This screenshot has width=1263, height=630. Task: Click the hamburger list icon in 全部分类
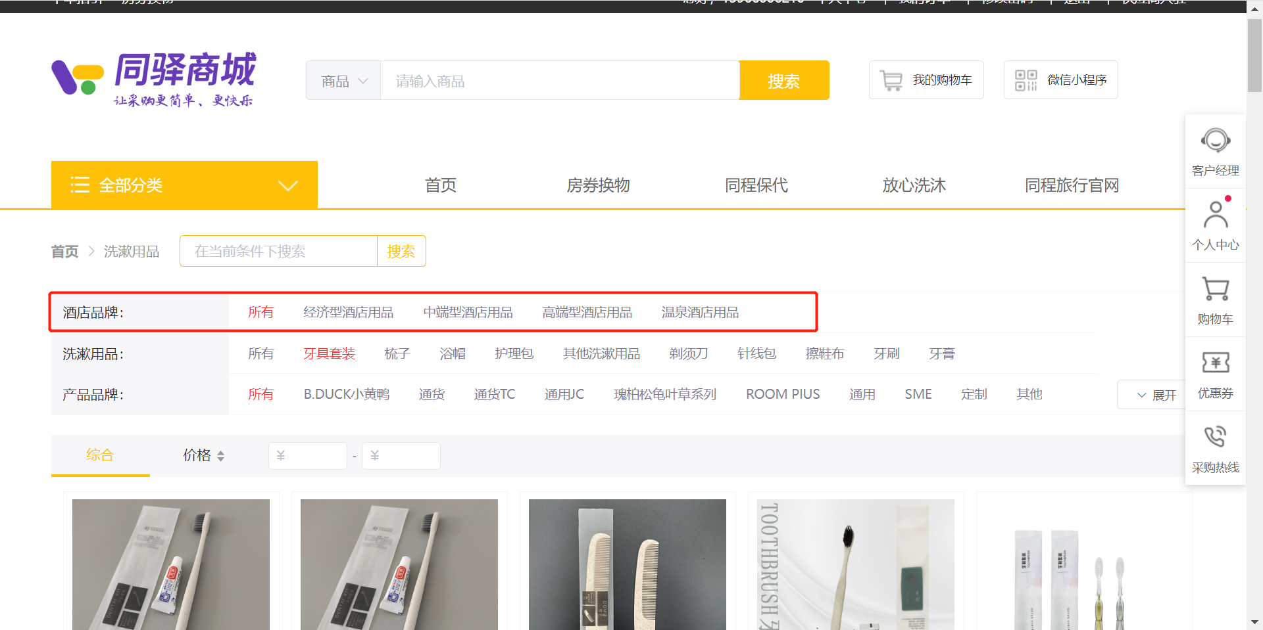80,185
